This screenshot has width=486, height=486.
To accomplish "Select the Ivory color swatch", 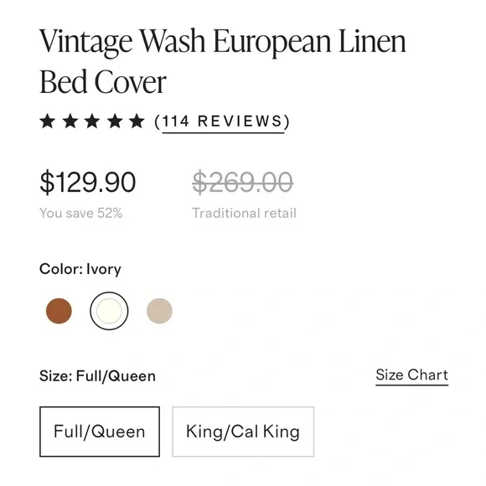I will click(x=109, y=311).
